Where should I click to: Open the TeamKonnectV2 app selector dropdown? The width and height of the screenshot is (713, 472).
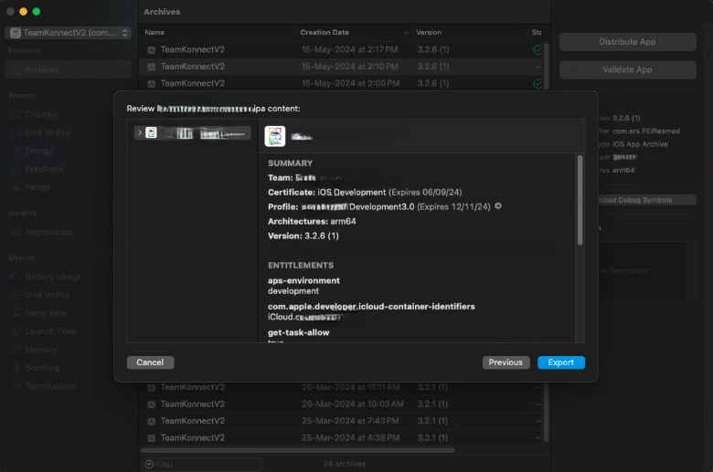coord(69,33)
